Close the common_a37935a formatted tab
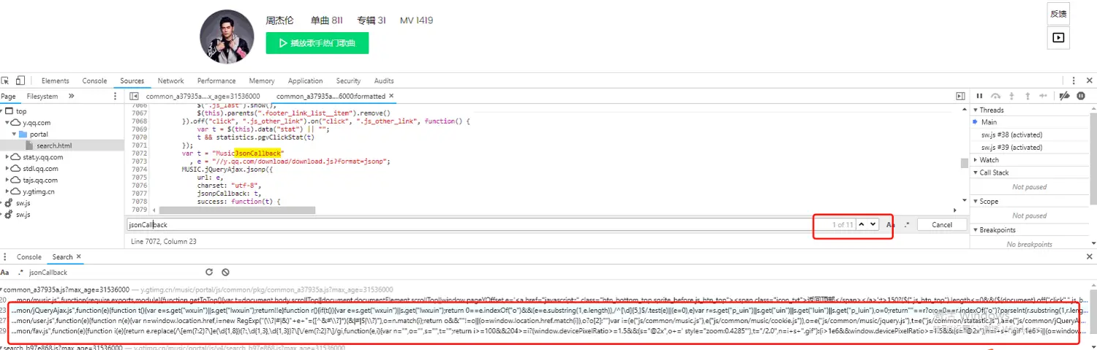Image resolution: width=1097 pixels, height=350 pixels. pyautogui.click(x=391, y=95)
